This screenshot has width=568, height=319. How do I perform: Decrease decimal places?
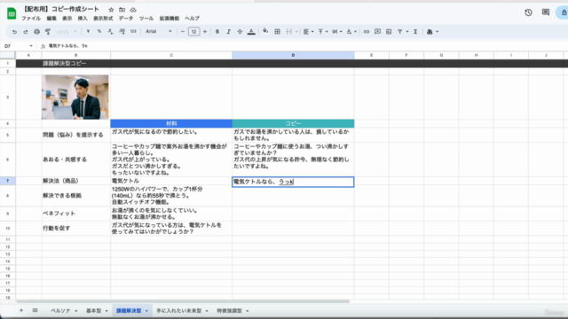tap(110, 32)
